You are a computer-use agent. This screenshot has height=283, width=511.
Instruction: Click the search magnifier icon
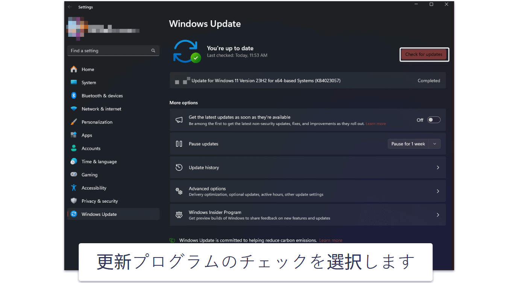(153, 51)
